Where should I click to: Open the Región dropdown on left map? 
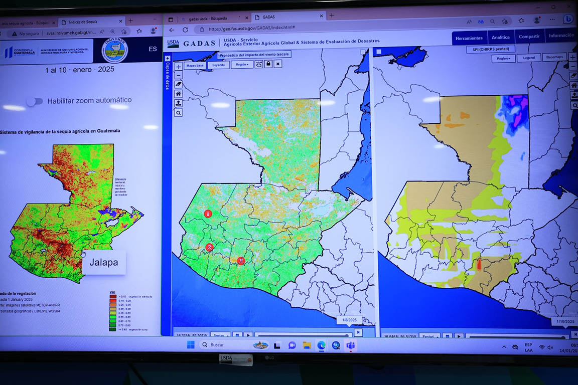[x=242, y=65]
